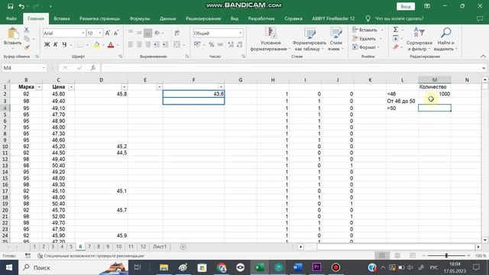Paste from clipboard using Вставить
The image size is (489, 275).
(13, 37)
